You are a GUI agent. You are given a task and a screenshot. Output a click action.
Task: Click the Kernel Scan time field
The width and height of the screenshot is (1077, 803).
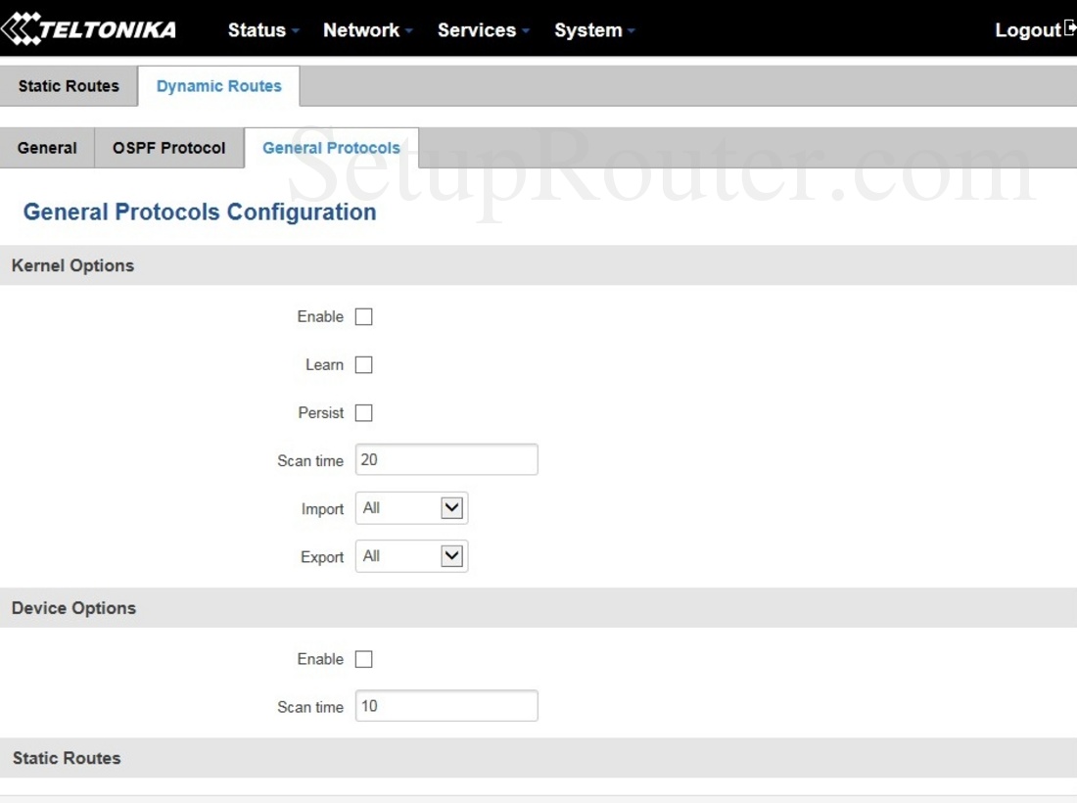(x=446, y=459)
